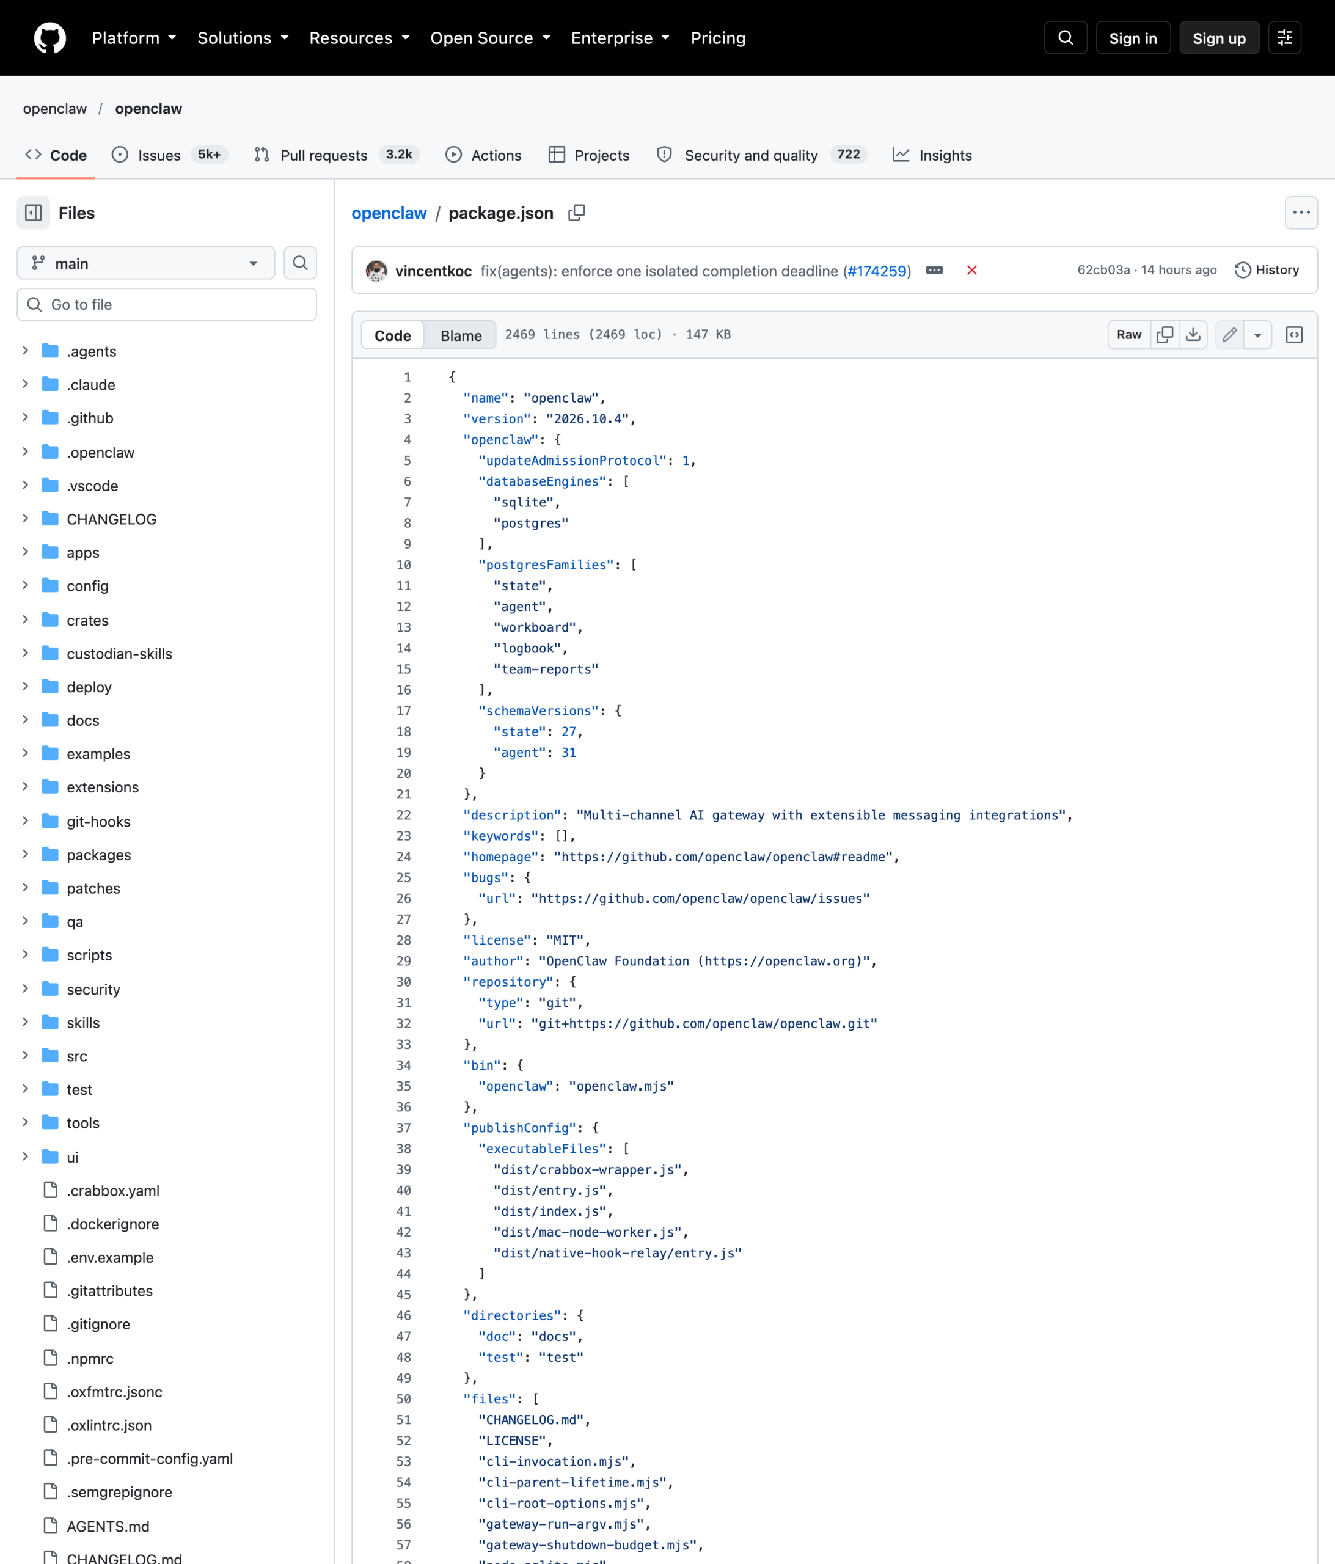Image resolution: width=1335 pixels, height=1564 pixels.
Task: Open the Pull requests tab
Action: click(x=336, y=155)
